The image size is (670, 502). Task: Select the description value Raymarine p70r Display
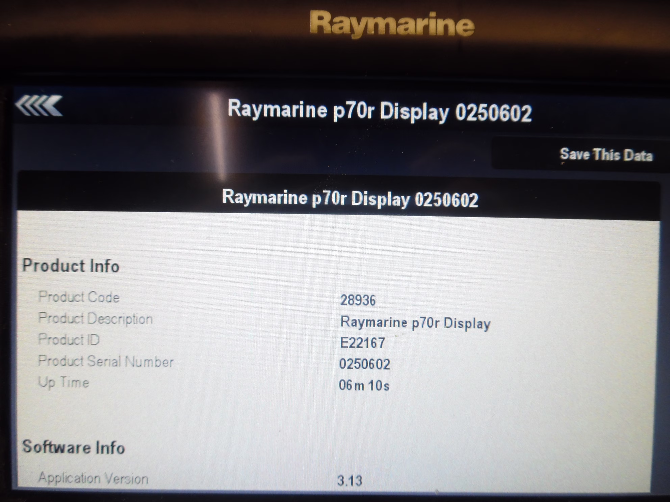pos(415,323)
